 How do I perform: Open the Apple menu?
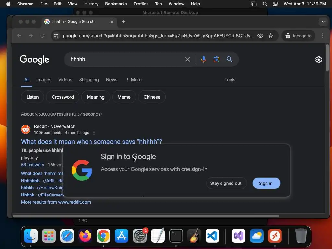click(x=8, y=4)
